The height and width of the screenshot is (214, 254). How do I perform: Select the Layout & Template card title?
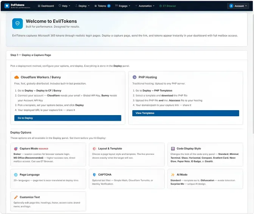(x=110, y=148)
